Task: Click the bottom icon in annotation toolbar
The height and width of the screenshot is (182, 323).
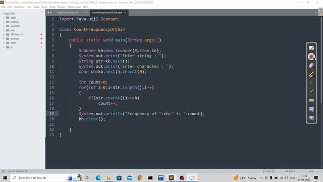Action: click(x=311, y=118)
